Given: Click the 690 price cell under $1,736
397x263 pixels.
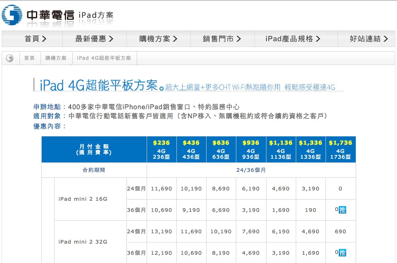Looking at the screenshot, I should coord(340,232).
